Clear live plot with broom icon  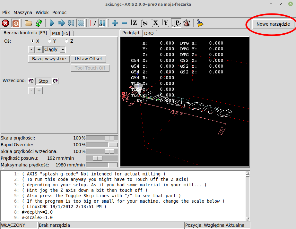[201, 23]
